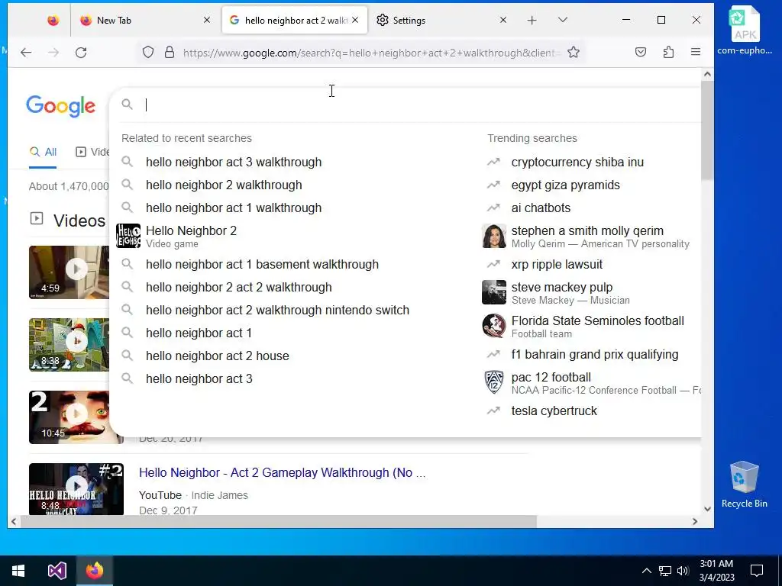The image size is (782, 586).
Task: Select trending search egypt giza pyramids
Action: click(x=565, y=185)
